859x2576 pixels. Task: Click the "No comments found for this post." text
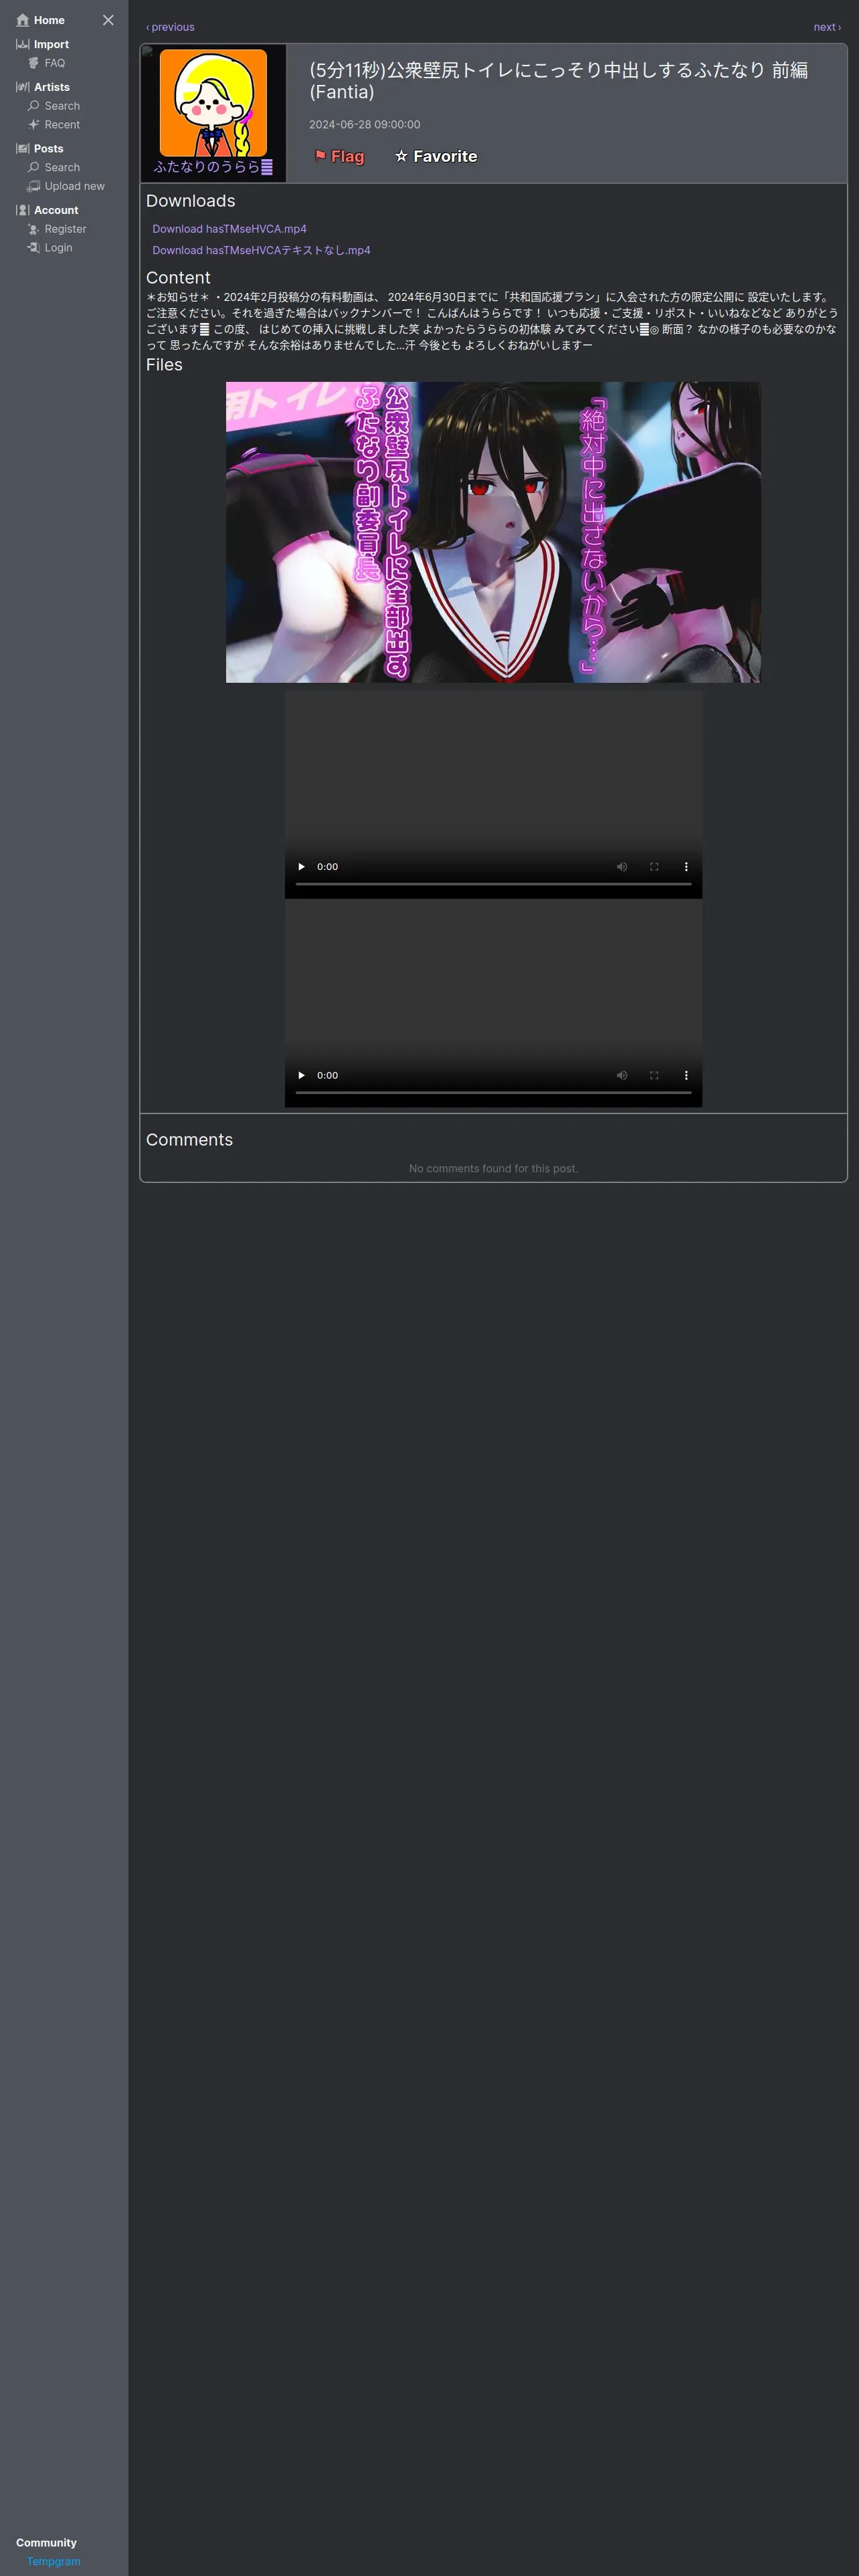coord(493,1168)
